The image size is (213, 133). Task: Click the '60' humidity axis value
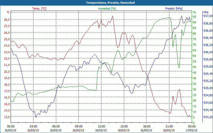pyautogui.click(x=195, y=56)
